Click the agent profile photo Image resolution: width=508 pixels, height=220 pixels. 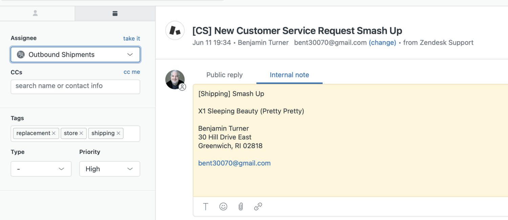pyautogui.click(x=175, y=80)
